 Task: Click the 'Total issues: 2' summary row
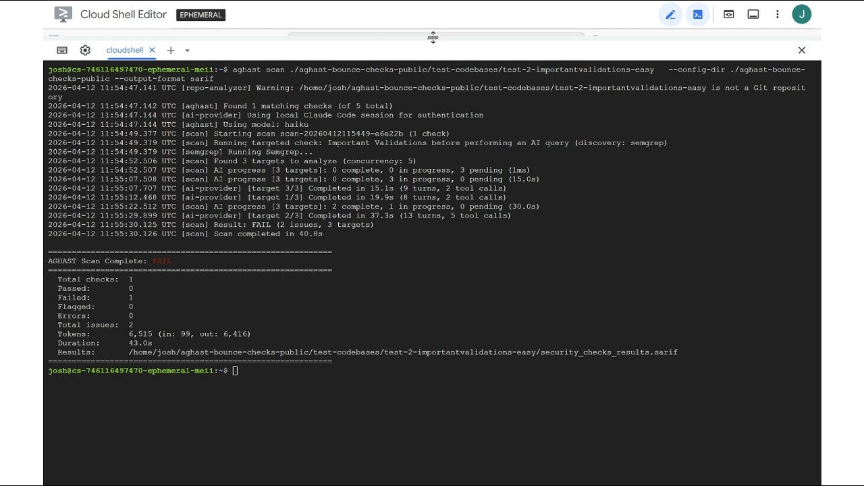click(x=95, y=325)
